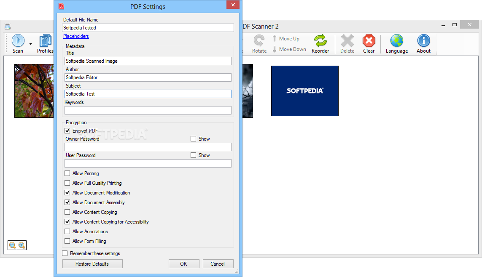
Task: Enable Allow Annotations checkbox
Action: pyautogui.click(x=67, y=231)
